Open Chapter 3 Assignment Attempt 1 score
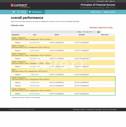This screenshot has width=126, height=127. coord(35,67)
